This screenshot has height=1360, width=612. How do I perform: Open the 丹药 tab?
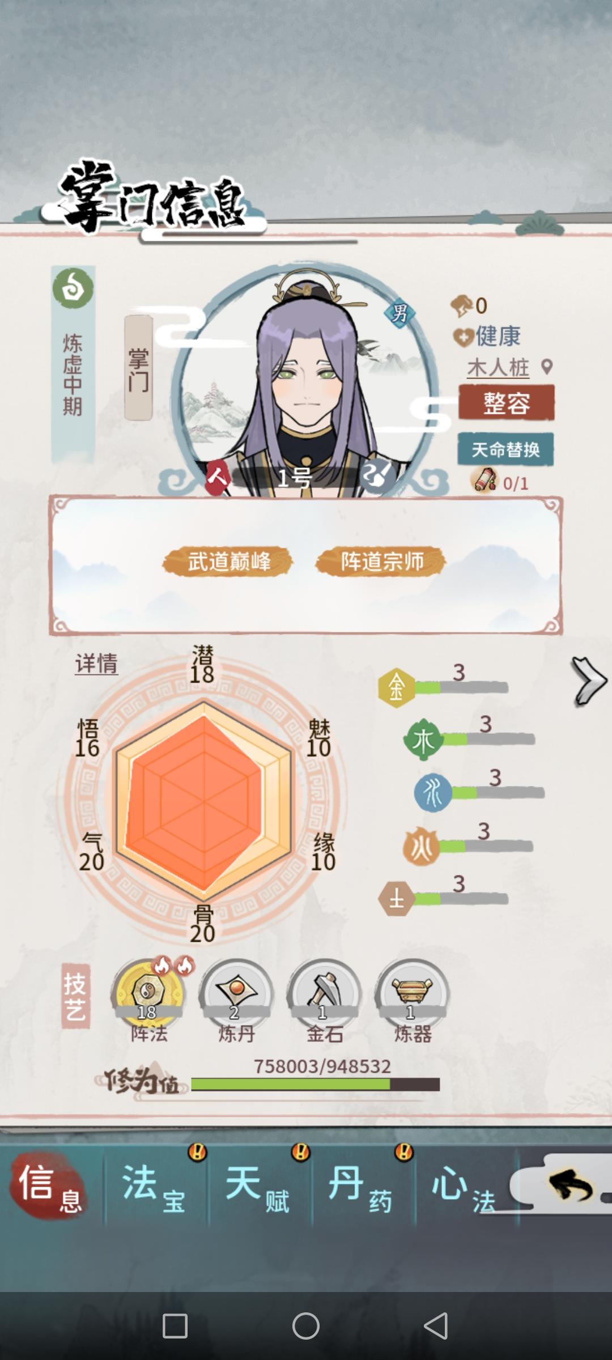[362, 1185]
